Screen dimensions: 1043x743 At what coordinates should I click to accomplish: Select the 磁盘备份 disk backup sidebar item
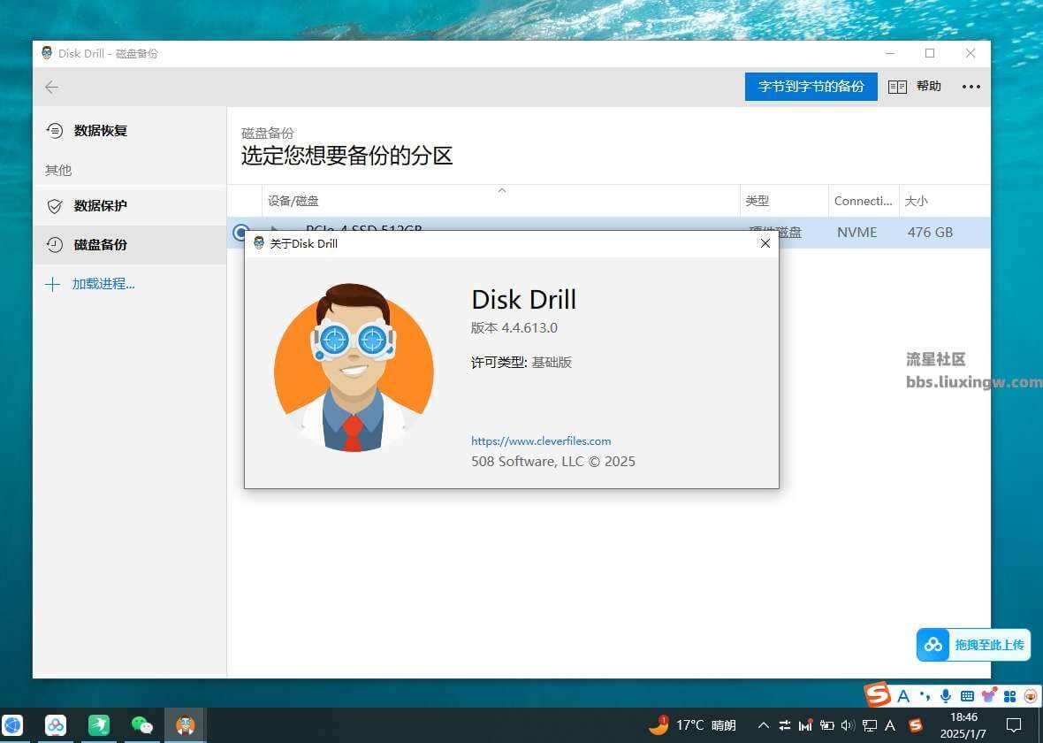point(130,244)
